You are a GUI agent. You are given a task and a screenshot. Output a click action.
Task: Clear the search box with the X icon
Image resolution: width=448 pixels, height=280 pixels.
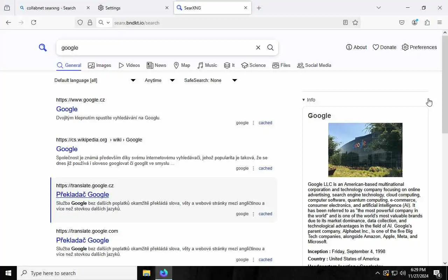(258, 48)
